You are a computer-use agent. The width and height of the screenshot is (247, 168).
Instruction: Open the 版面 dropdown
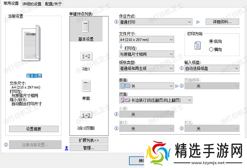pyautogui.click(x=147, y=86)
